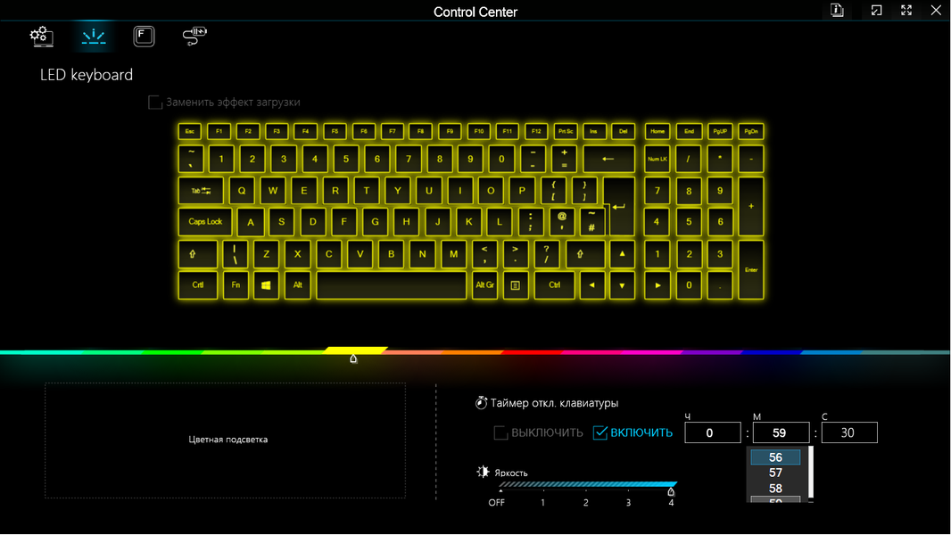The width and height of the screenshot is (951, 535).
Task: Click the Цветная подсветка panel
Action: tap(225, 440)
